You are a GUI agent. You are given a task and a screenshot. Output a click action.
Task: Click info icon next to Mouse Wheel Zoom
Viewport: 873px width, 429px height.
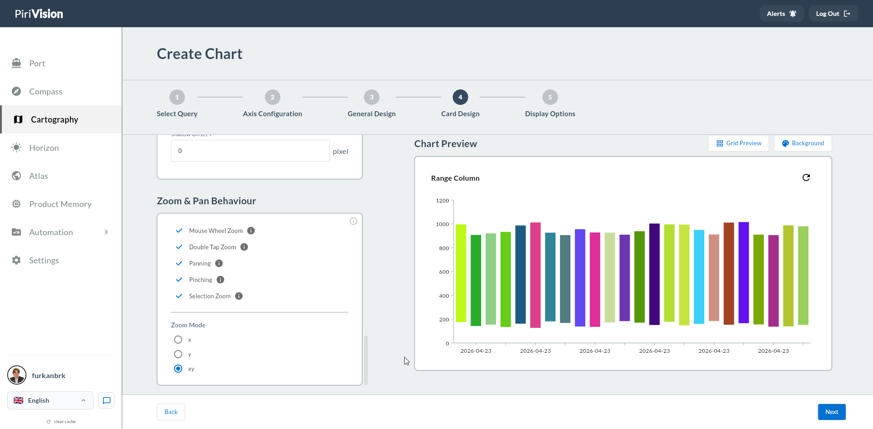(251, 231)
